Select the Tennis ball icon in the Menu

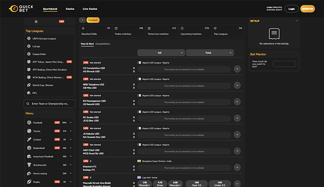(29, 131)
